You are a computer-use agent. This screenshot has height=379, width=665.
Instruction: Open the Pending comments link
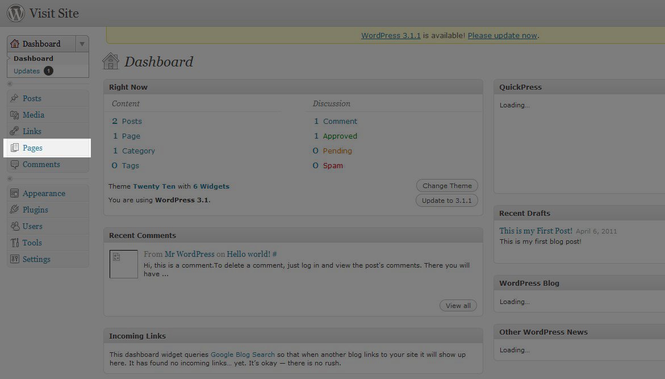pos(337,151)
